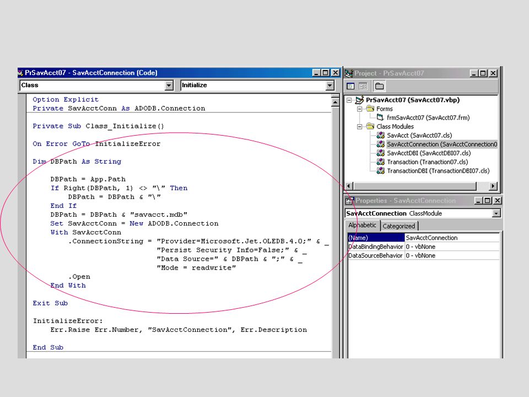Click the code window title bar icon
Viewport: 529px width, 397px height.
click(x=20, y=73)
